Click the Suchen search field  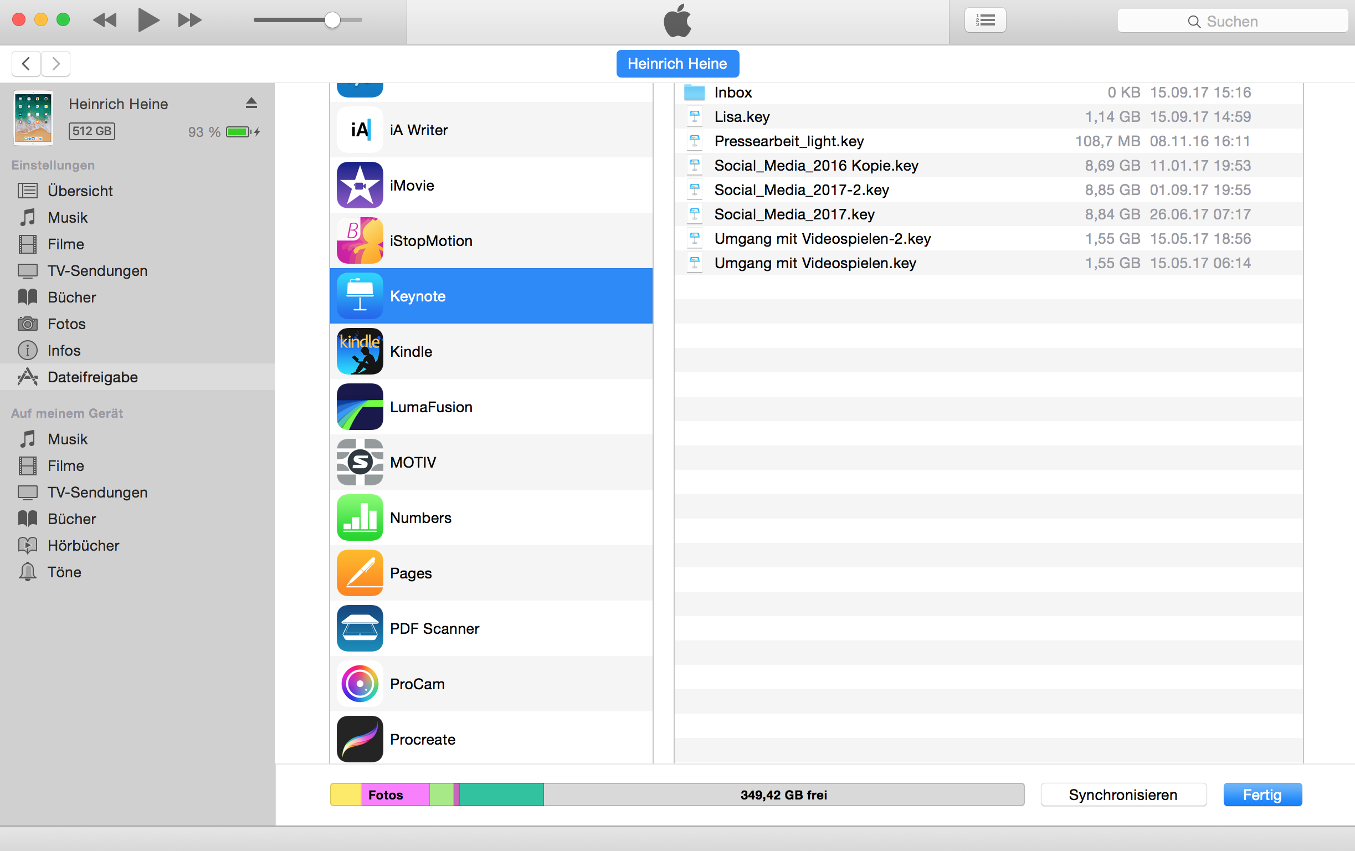point(1231,22)
